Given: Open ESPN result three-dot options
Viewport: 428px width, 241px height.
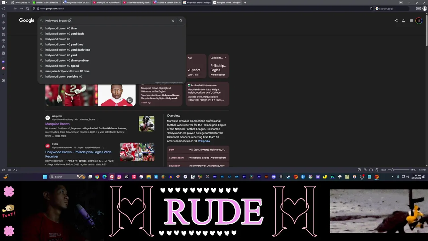Looking at the screenshot, I should [x=103, y=148].
